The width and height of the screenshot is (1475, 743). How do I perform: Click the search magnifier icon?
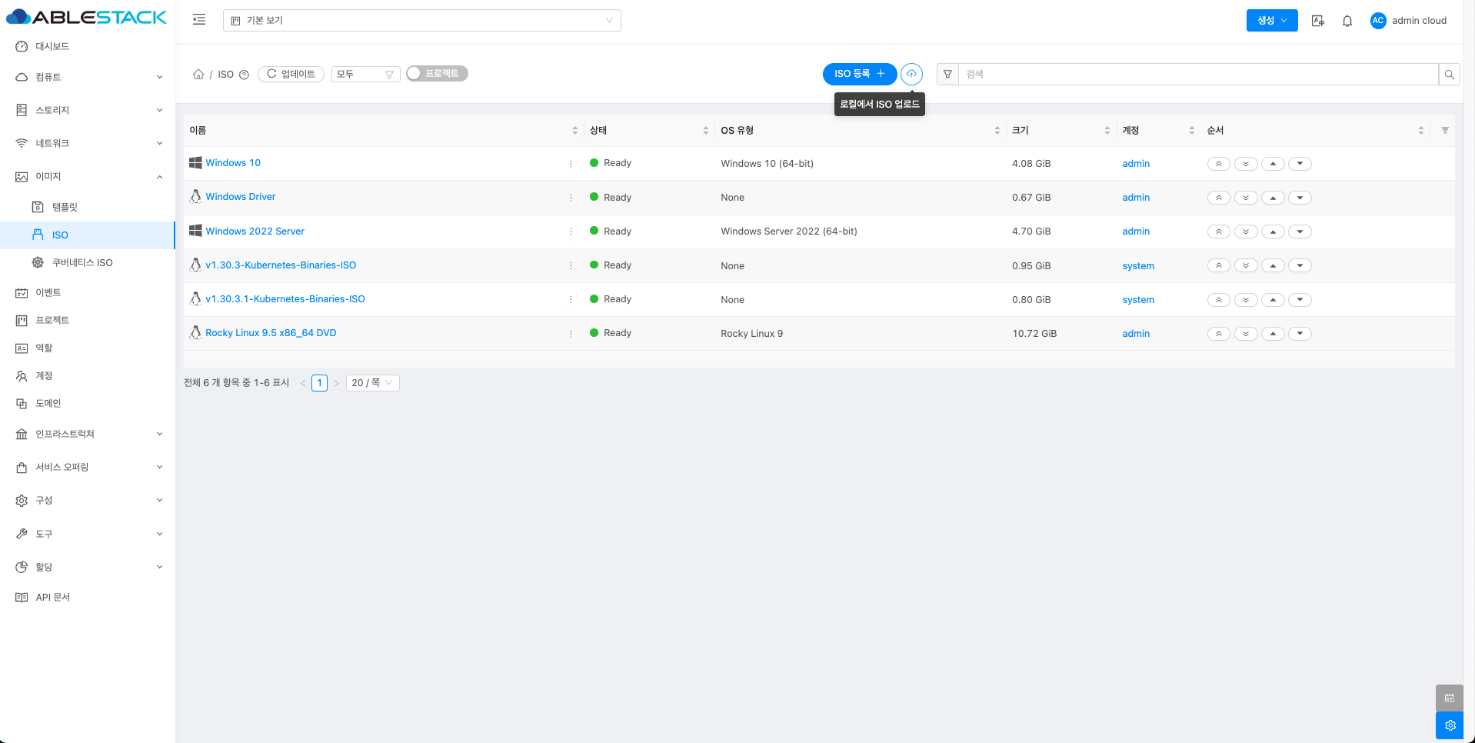pyautogui.click(x=1449, y=75)
